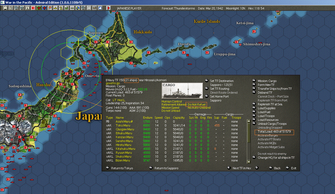Click the OP toolbar icon

pos(89,8)
